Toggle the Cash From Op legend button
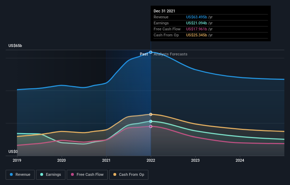 coord(129,175)
